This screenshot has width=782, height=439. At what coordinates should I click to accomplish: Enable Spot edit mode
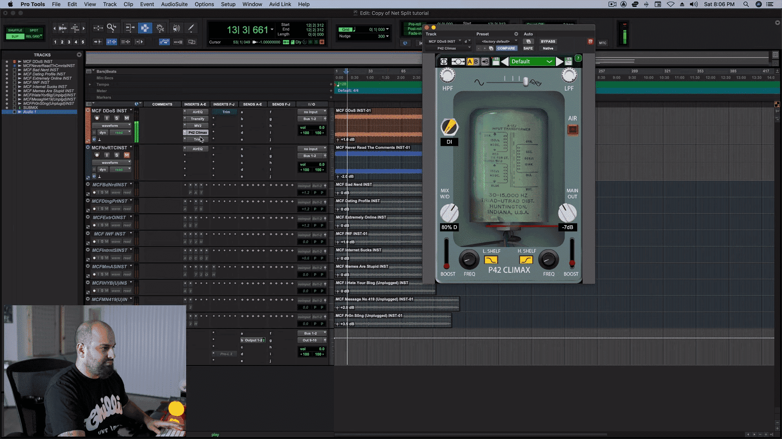click(34, 30)
